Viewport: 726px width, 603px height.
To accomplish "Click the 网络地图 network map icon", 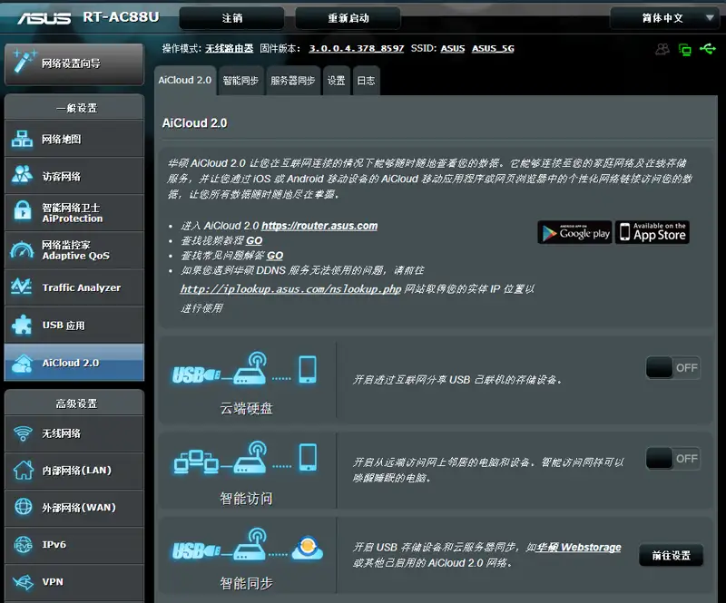I will [22, 139].
